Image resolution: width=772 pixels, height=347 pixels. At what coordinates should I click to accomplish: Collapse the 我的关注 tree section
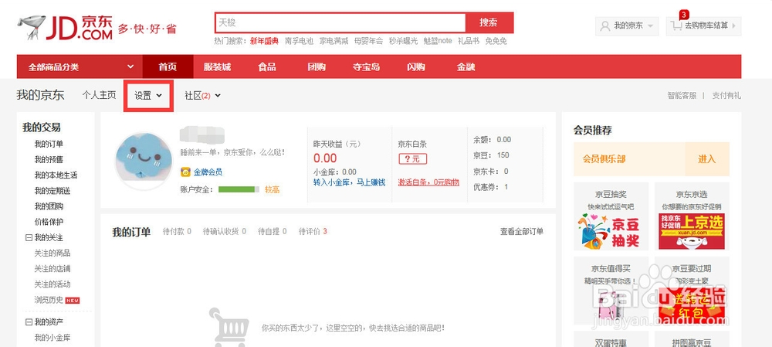click(x=29, y=237)
